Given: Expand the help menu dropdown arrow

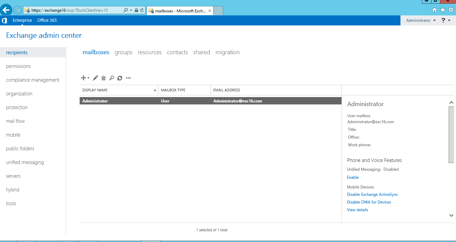Looking at the screenshot, I should coord(449,21).
